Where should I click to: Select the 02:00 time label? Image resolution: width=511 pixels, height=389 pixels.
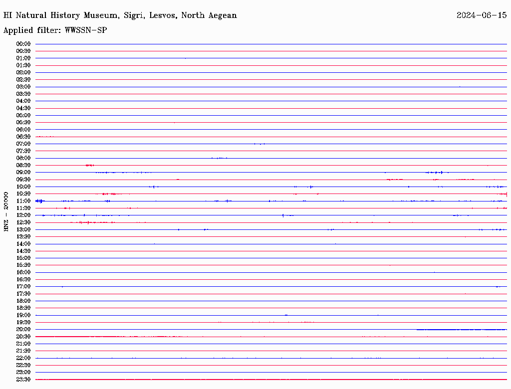click(23, 73)
